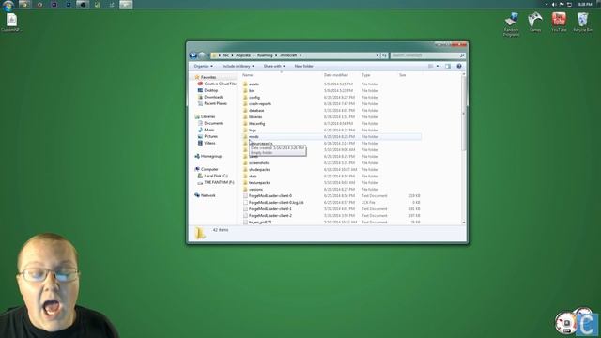This screenshot has height=338, width=601.
Task: Select the Computer node in navigation pane
Action: pos(207,169)
